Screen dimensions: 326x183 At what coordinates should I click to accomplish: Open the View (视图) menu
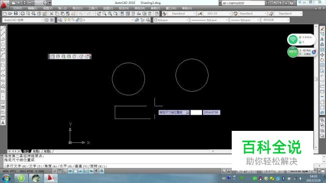[48, 9]
